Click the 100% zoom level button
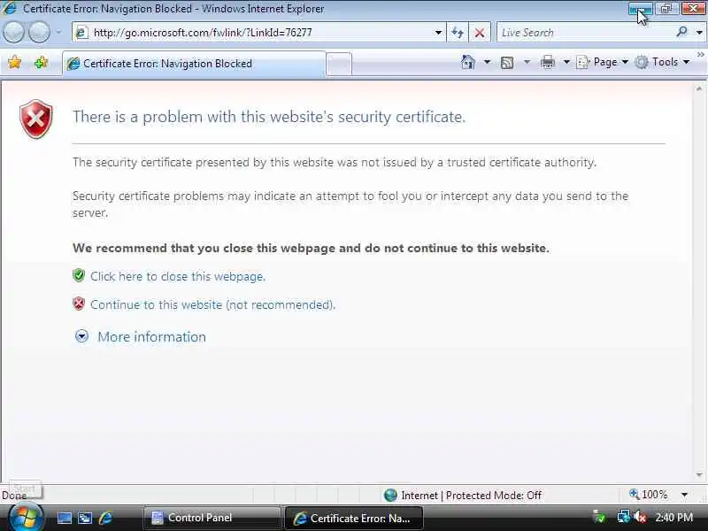708x531 pixels. (649, 495)
